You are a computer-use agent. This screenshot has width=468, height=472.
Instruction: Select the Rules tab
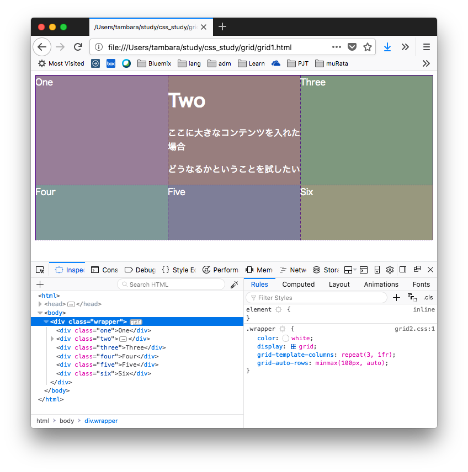[x=259, y=284]
